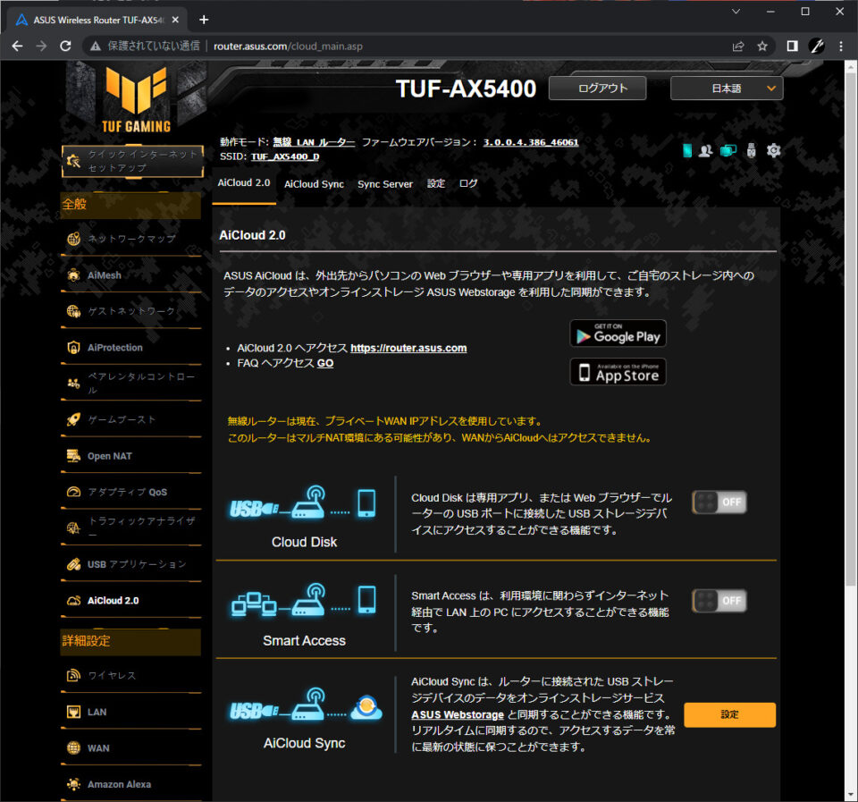Toggle the Cloud Disk switch on

pyautogui.click(x=719, y=502)
